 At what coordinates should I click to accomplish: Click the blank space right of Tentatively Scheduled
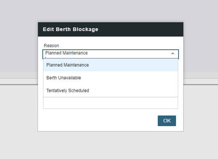click(134, 91)
